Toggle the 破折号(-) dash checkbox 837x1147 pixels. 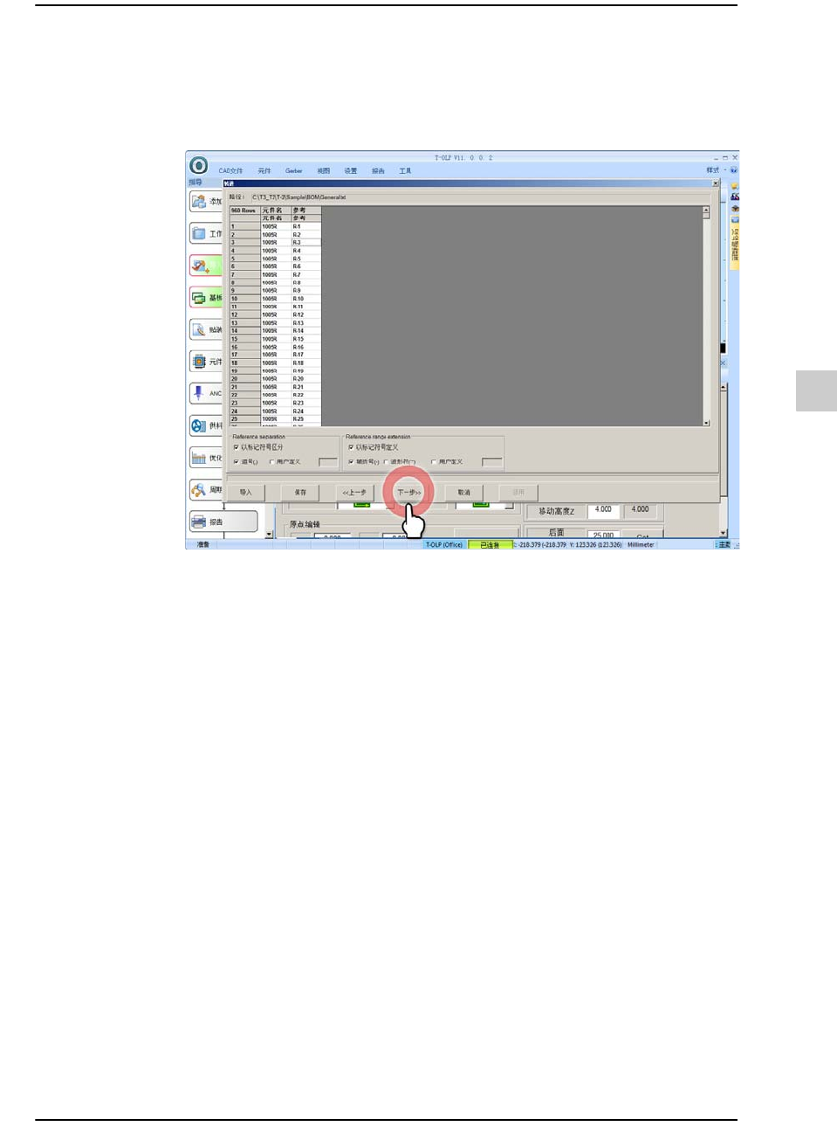[351, 462]
